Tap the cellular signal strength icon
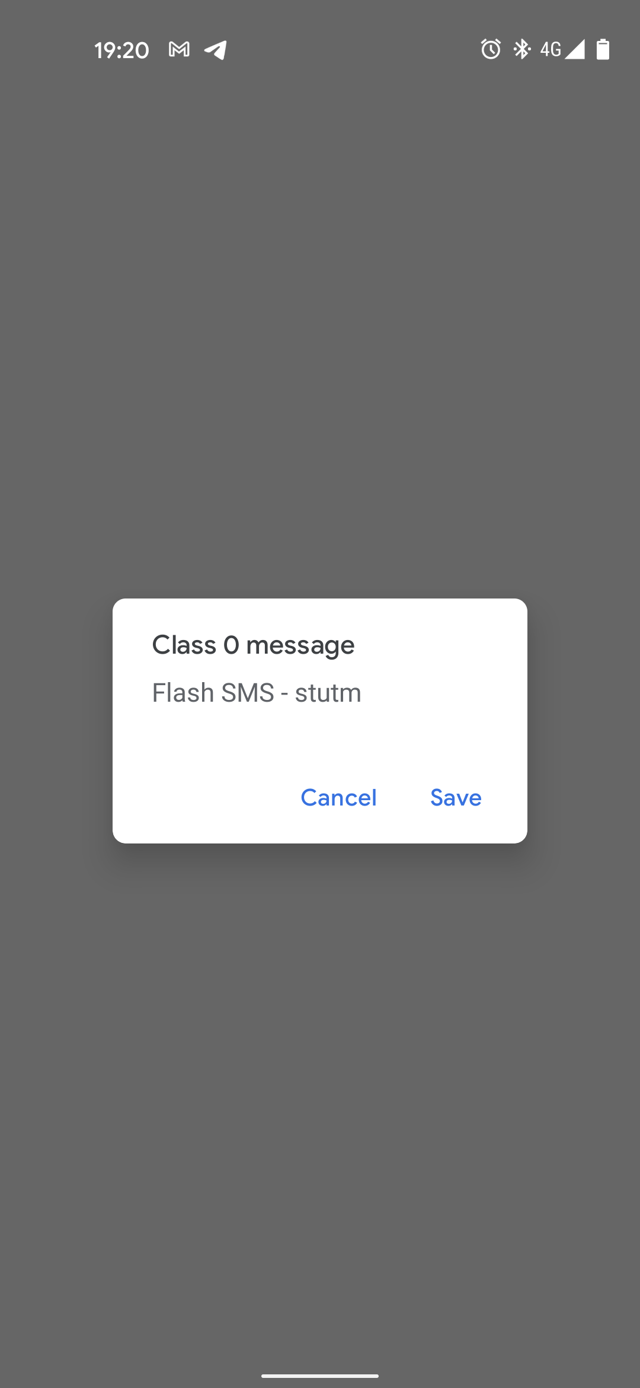The image size is (640, 1388). (x=575, y=49)
